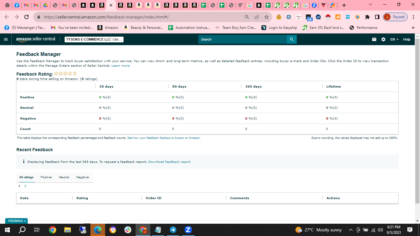Click the taskbar volume icon
420x236 pixels.
click(x=380, y=230)
